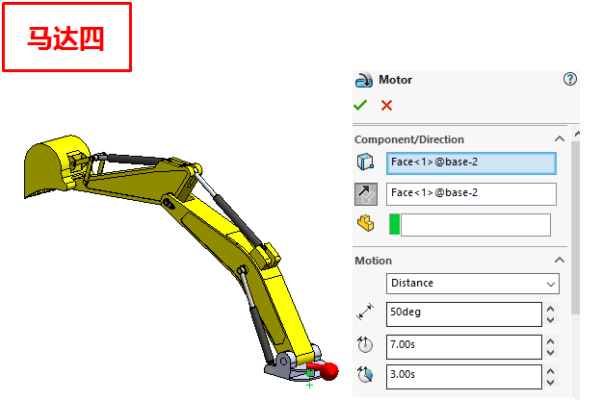602x400 pixels.
Task: Click the yellow excavator bucket
Action: coord(52,164)
